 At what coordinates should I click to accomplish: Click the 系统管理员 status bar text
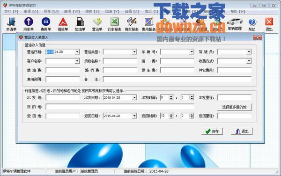tap(89, 171)
